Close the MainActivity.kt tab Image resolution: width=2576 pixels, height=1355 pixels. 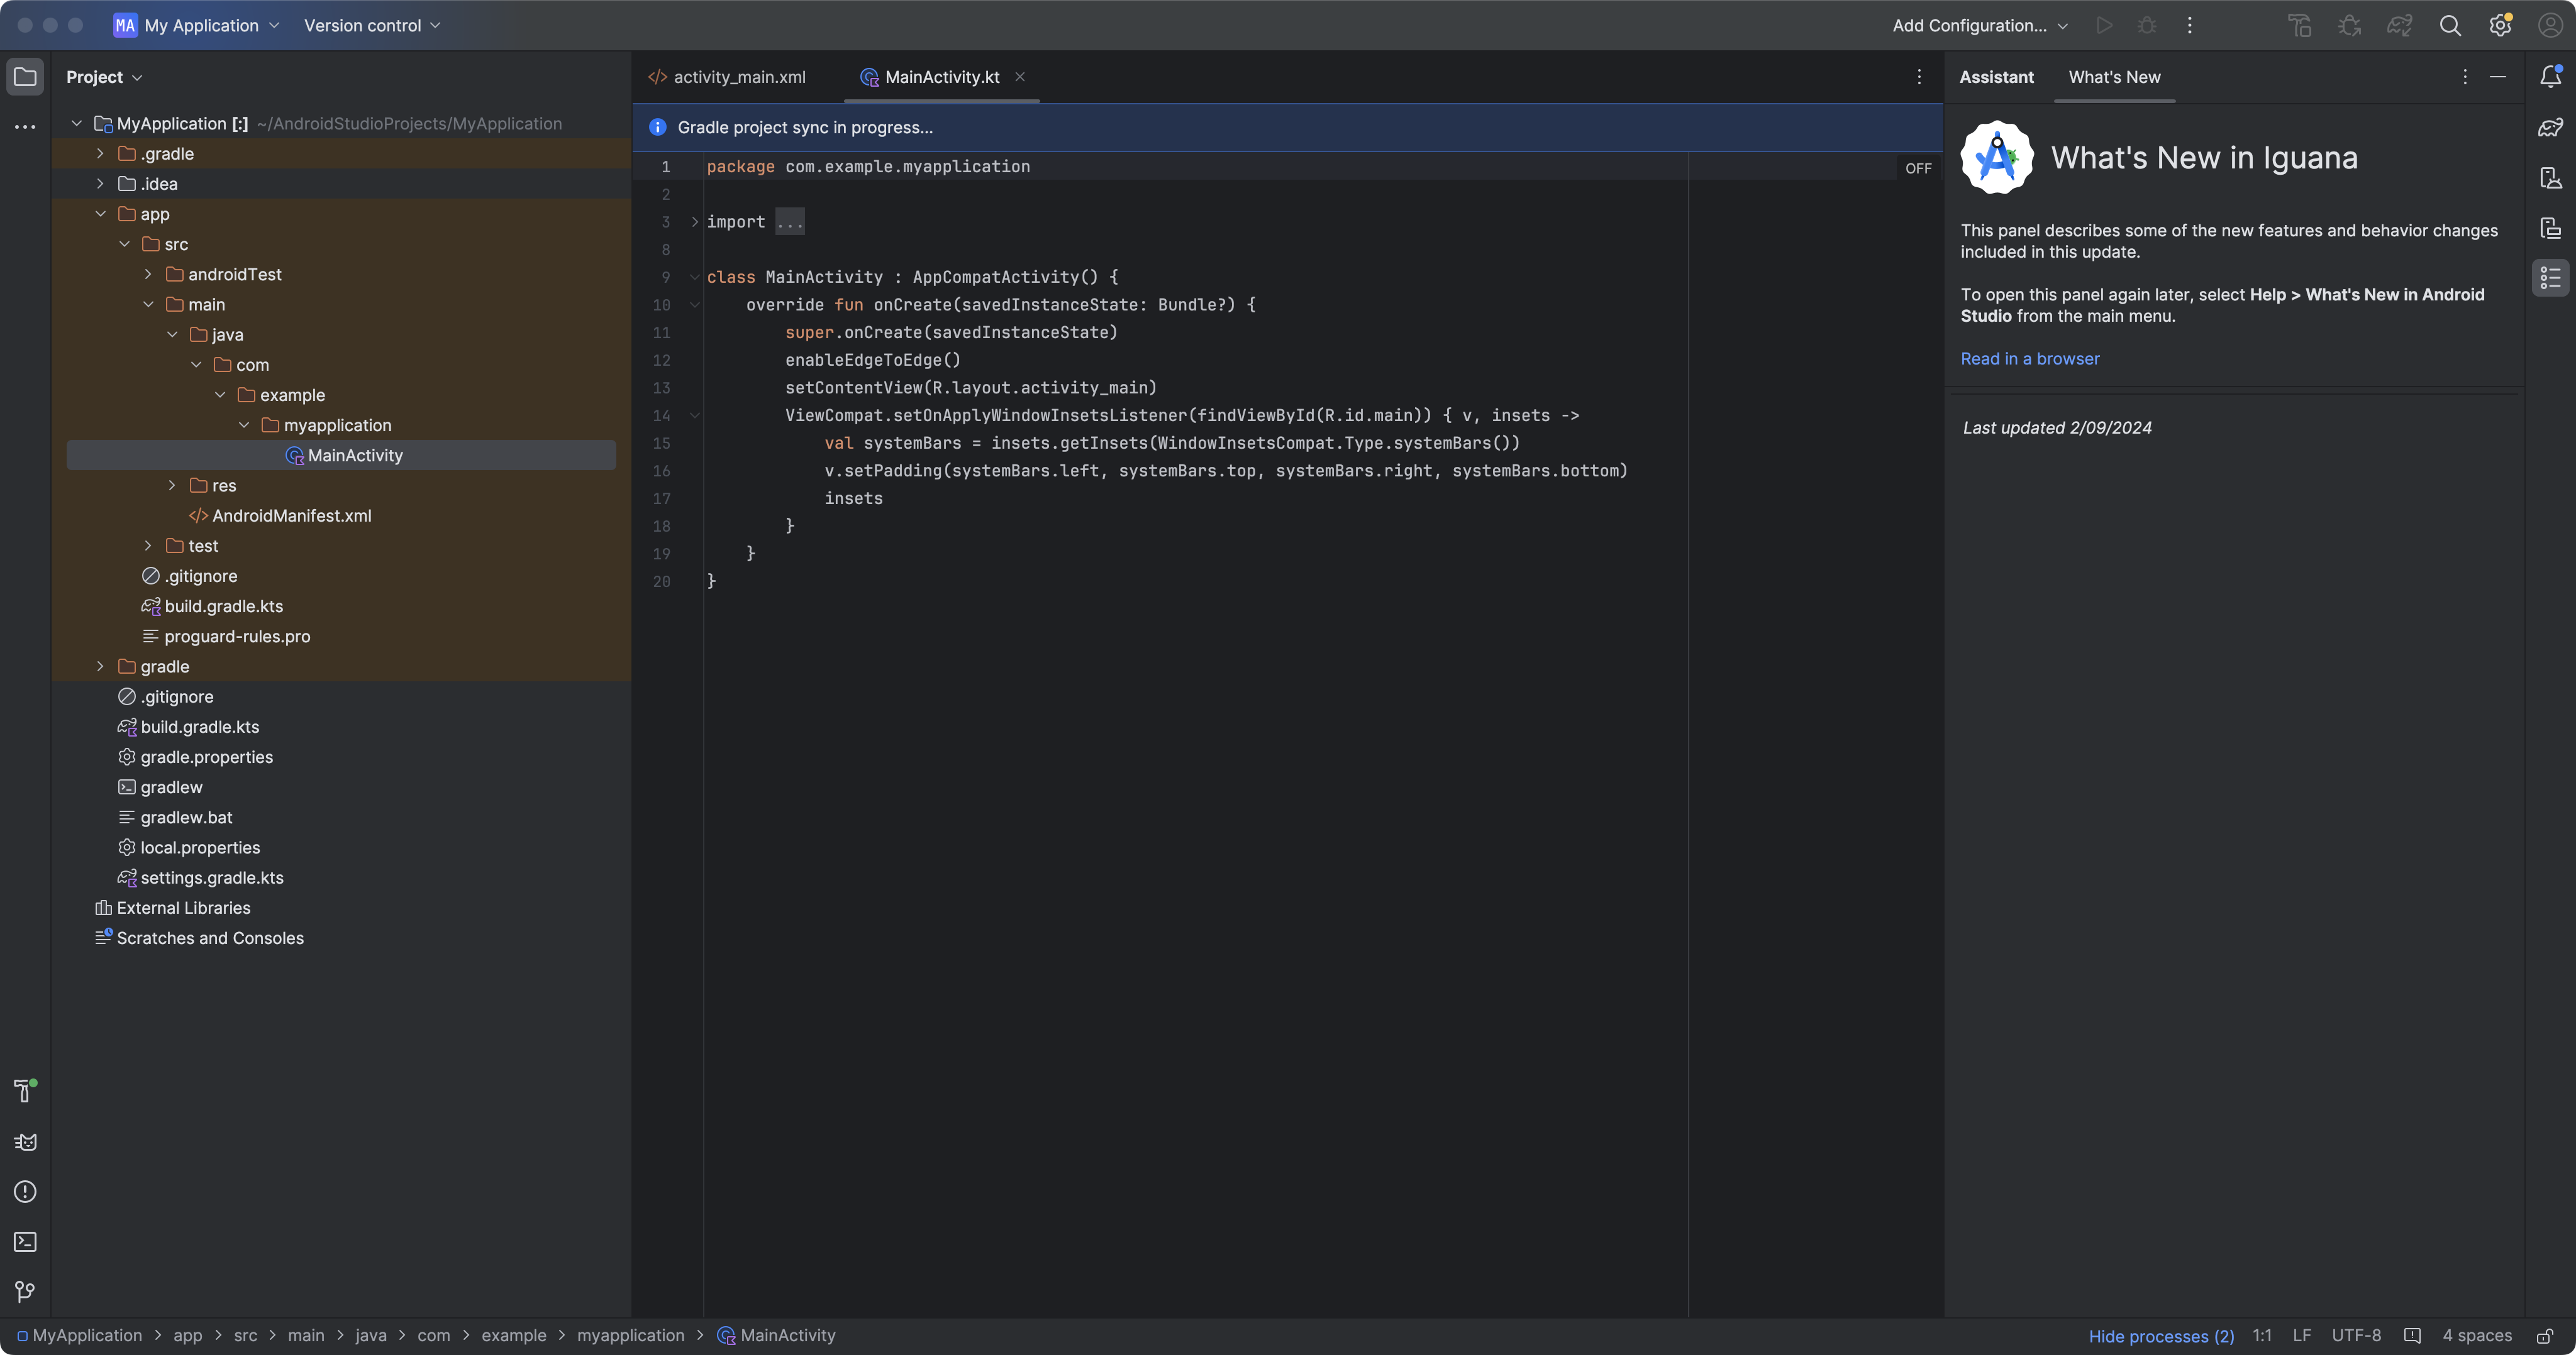tap(1019, 77)
